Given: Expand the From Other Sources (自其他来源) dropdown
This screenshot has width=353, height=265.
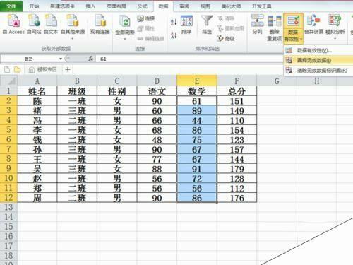Looking at the screenshot, I should (x=73, y=38).
